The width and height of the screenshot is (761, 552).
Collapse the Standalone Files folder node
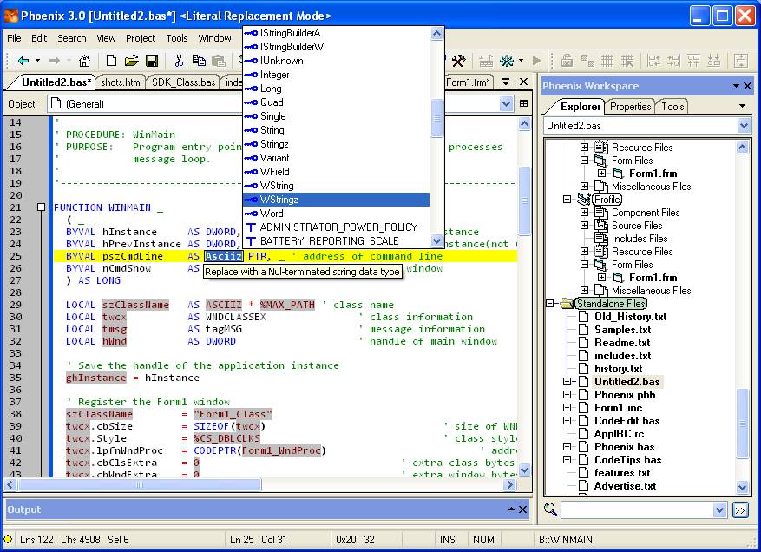coord(549,304)
